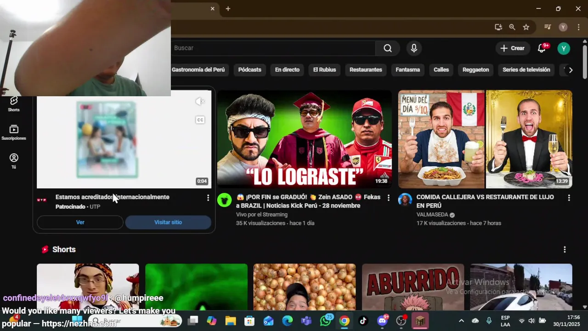588x331 pixels.
Task: Open options for the UTP ad
Action: (x=208, y=198)
